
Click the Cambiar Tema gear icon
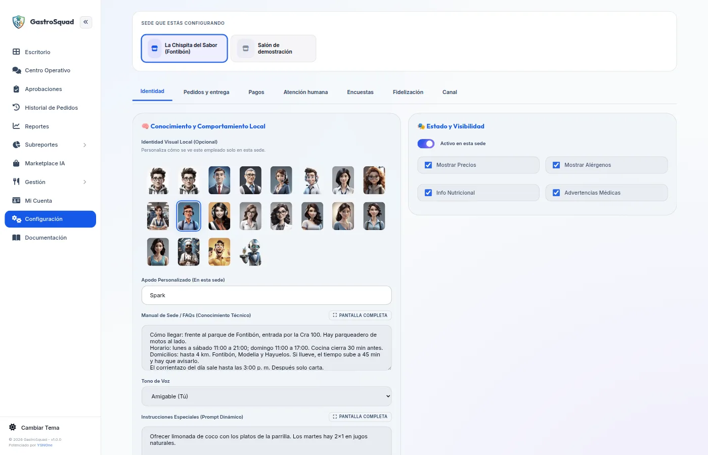pos(13,428)
